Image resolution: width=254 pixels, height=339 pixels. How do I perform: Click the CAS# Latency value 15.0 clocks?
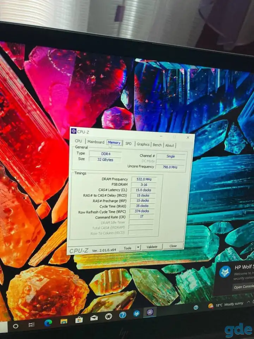[x=143, y=190]
